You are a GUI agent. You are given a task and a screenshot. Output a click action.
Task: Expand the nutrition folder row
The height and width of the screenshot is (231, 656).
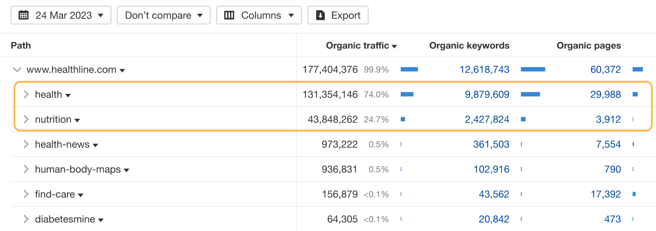point(26,119)
